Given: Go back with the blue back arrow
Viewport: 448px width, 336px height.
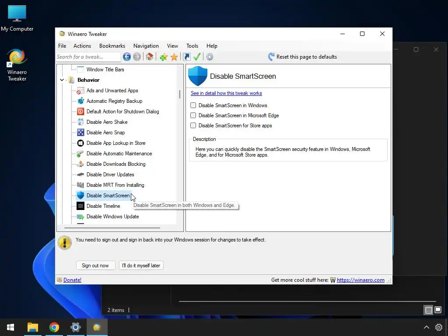Looking at the screenshot, I should tap(127, 57).
